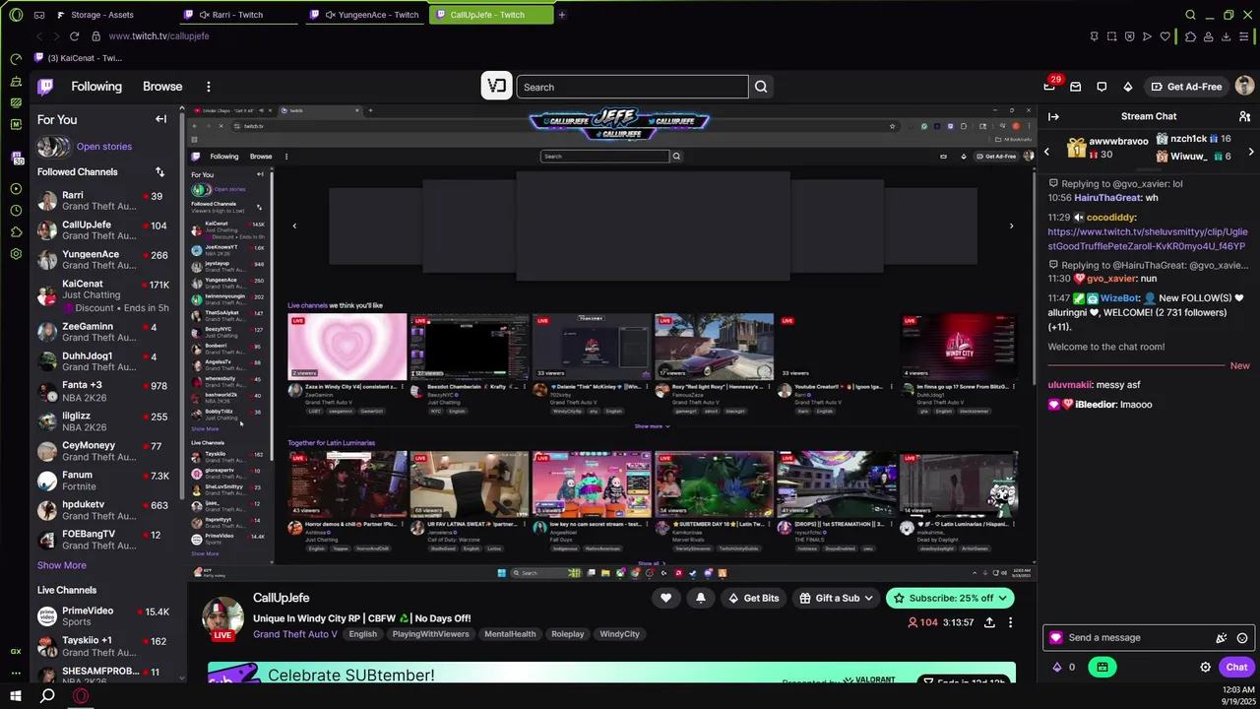Go to the Browse page

pyautogui.click(x=162, y=87)
